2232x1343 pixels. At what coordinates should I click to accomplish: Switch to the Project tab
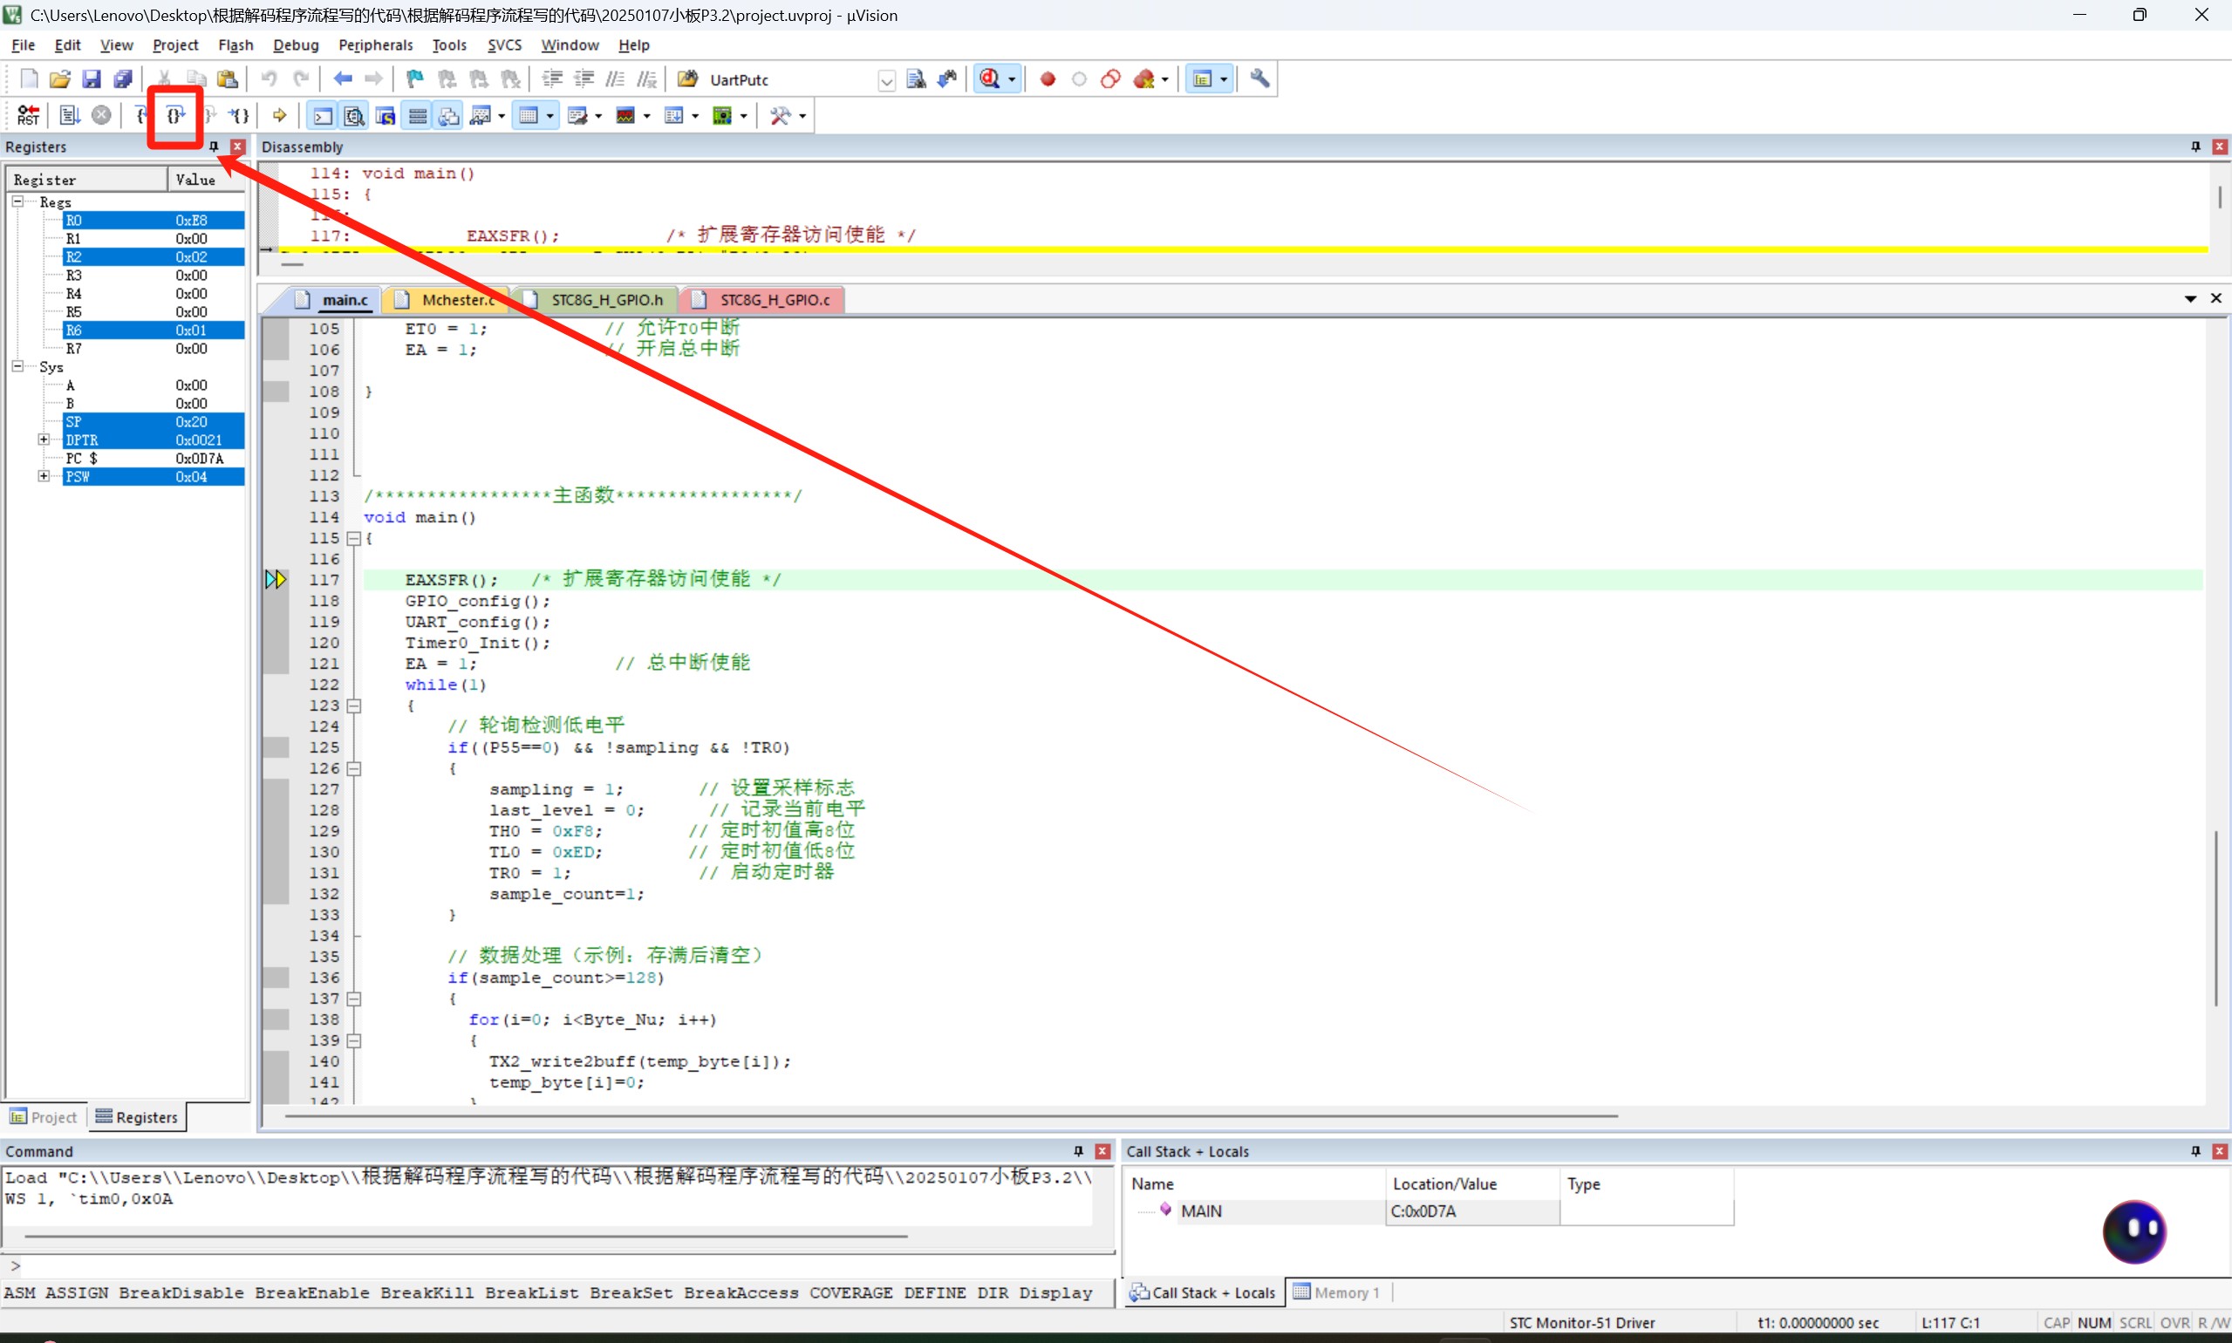[44, 1117]
